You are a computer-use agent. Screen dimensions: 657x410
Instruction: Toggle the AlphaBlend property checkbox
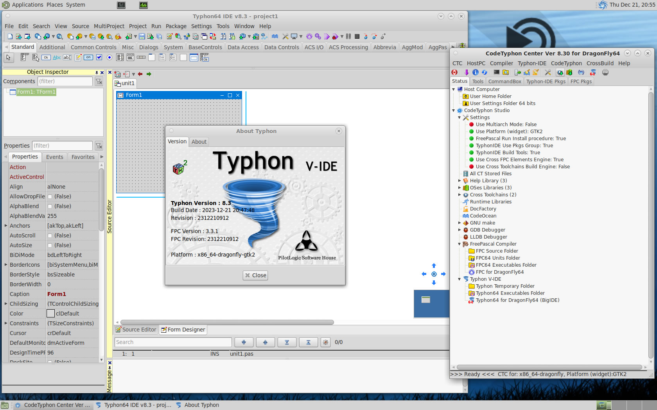pyautogui.click(x=50, y=206)
